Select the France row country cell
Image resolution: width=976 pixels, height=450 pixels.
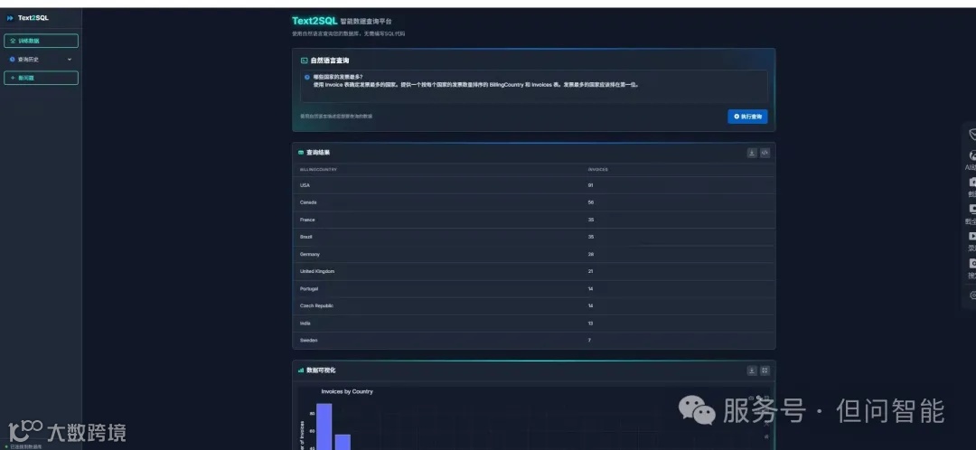coord(307,220)
